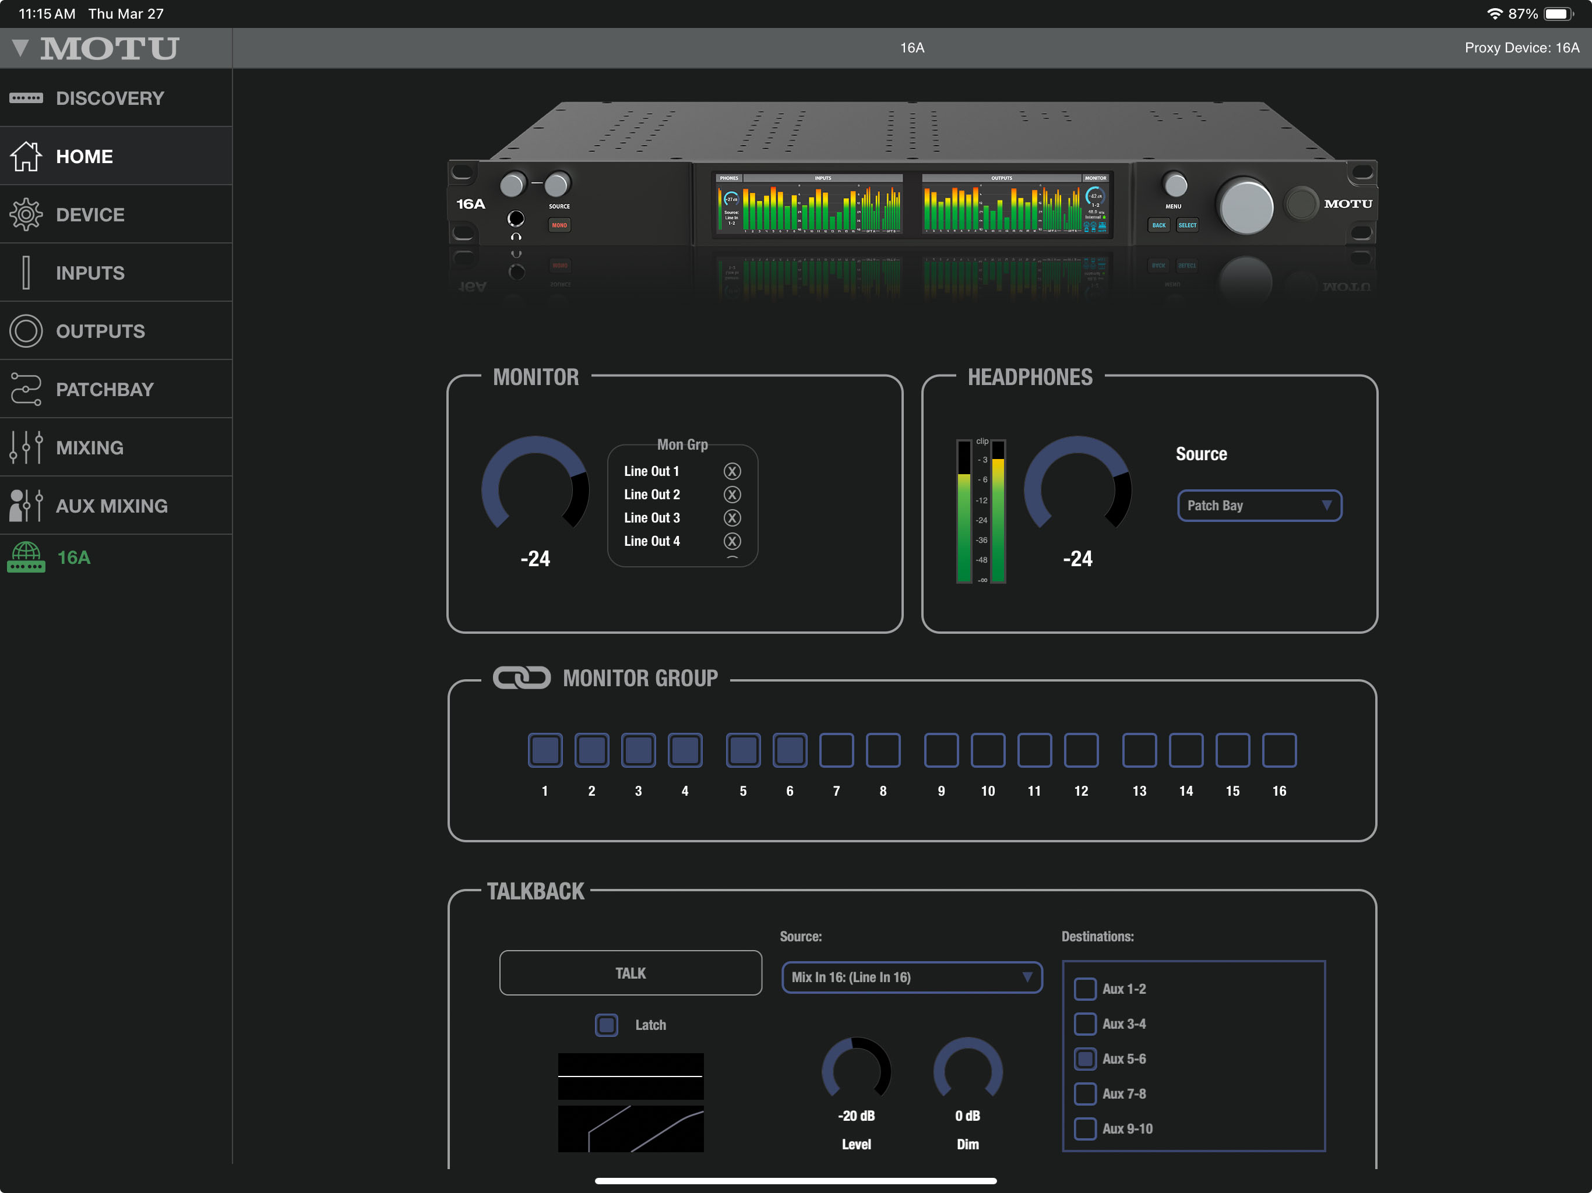Remove Line Out 4 from Mon Grp

(732, 541)
